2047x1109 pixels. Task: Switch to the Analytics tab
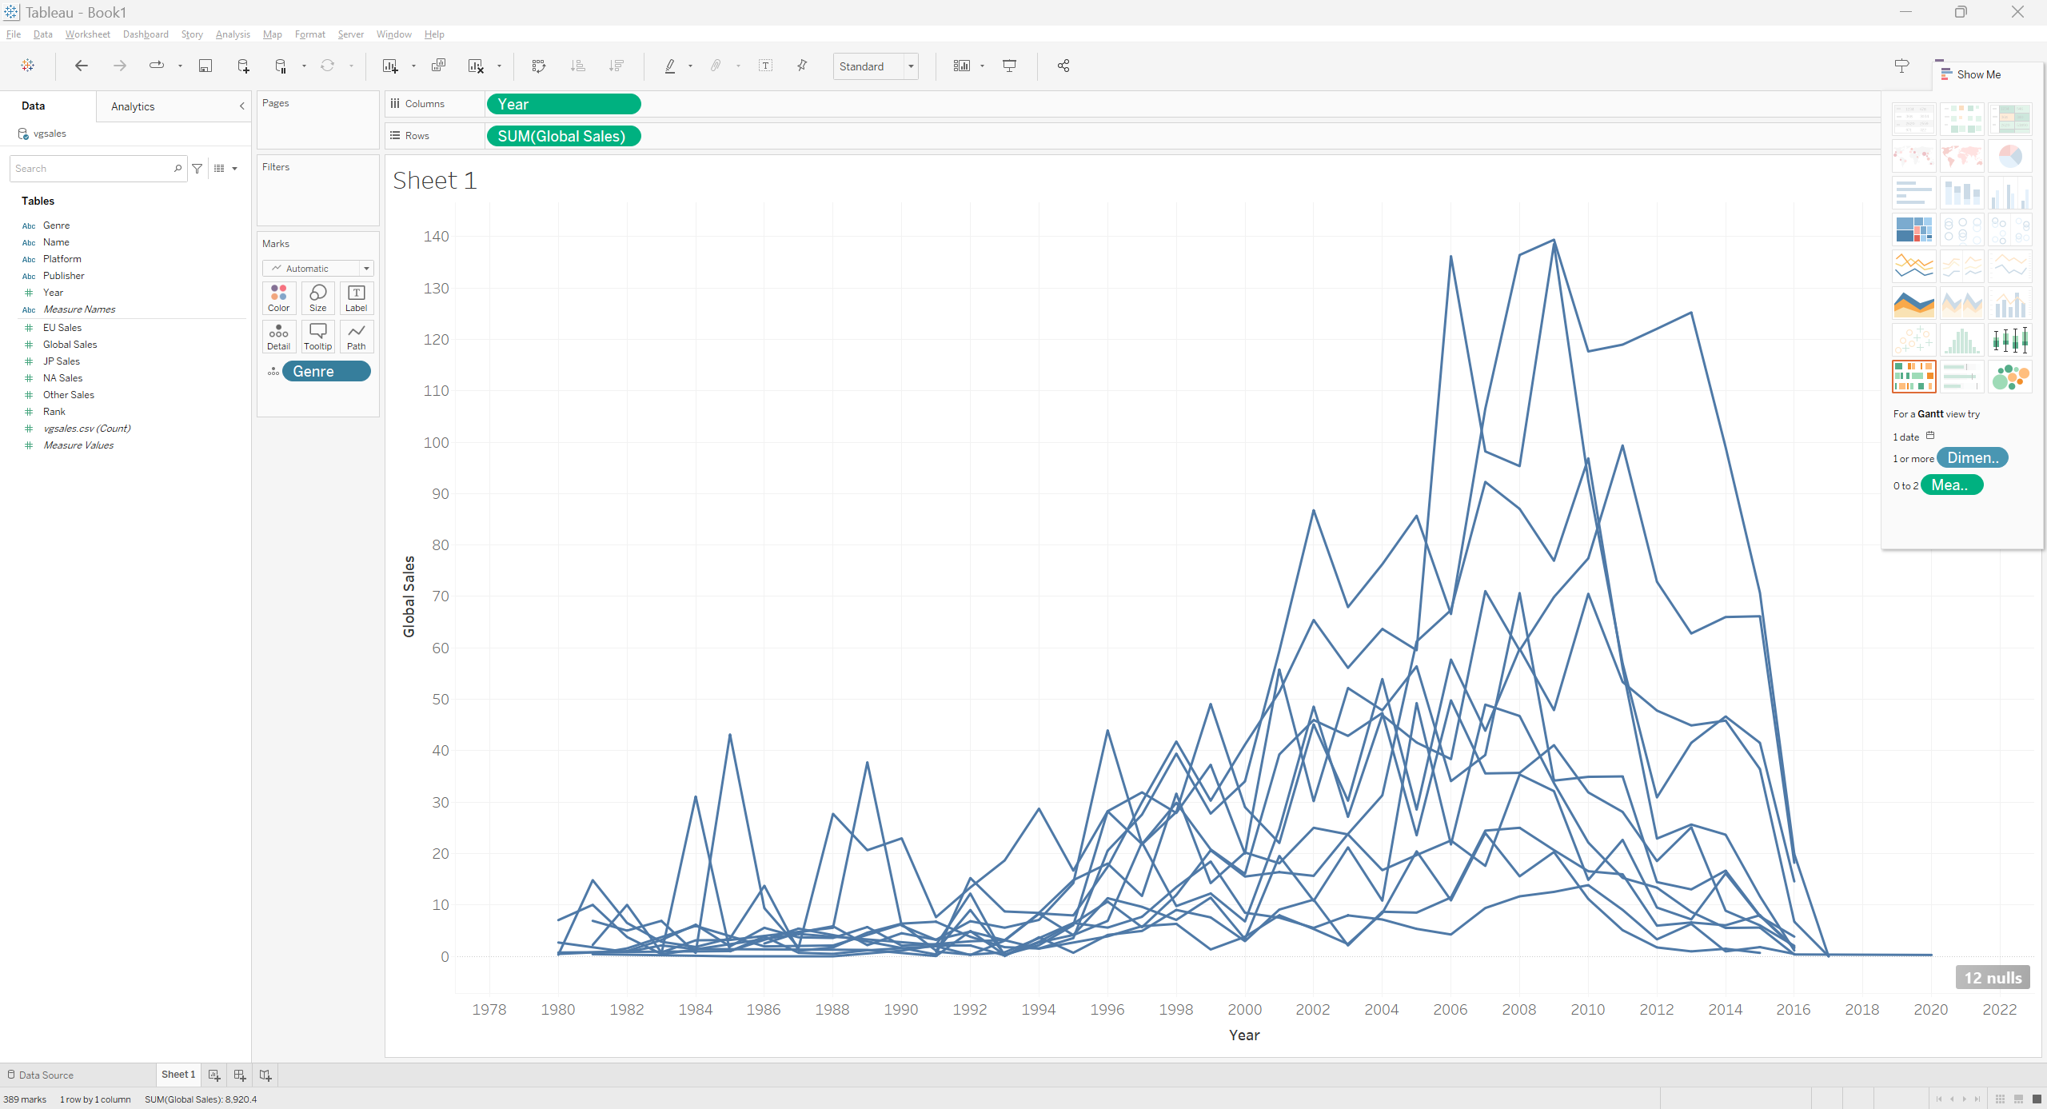tap(133, 106)
